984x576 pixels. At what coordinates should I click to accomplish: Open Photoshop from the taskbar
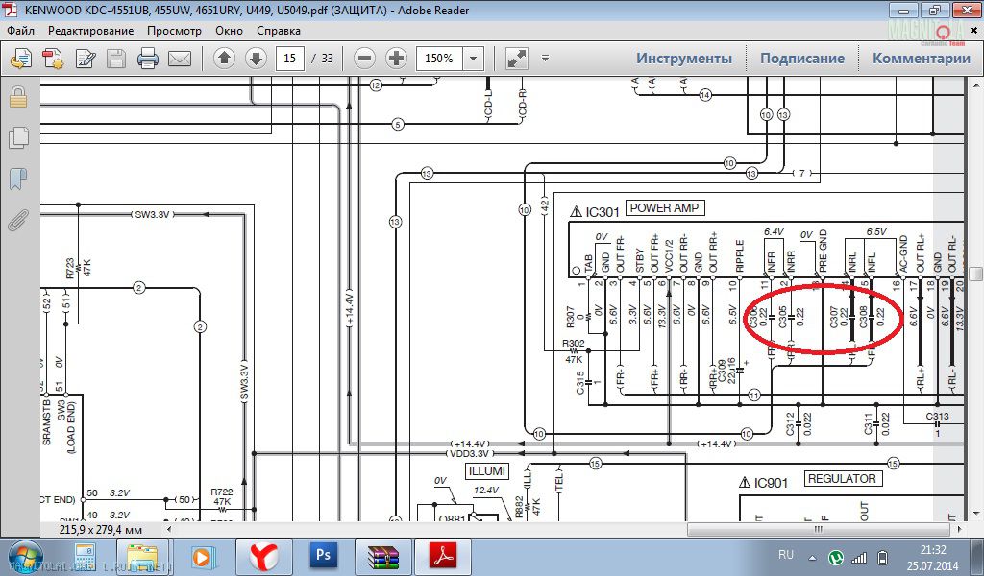(323, 555)
